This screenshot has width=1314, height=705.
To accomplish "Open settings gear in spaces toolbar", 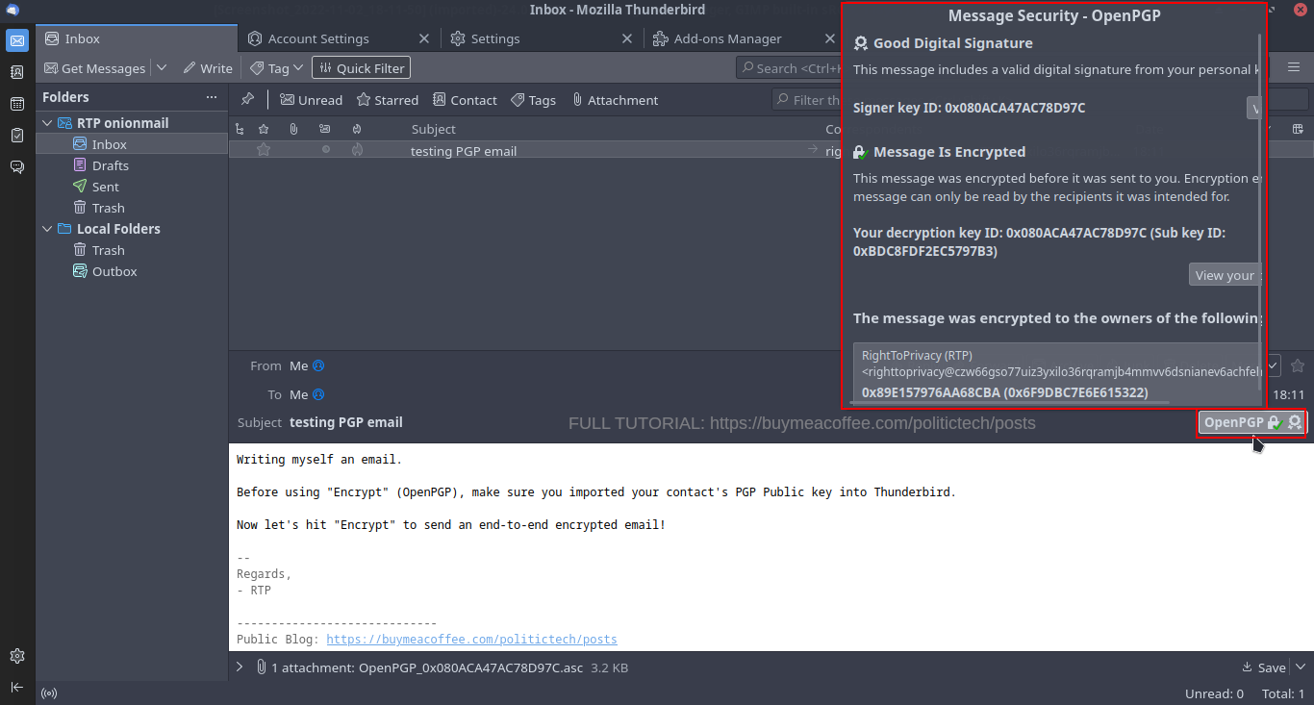I will point(17,656).
